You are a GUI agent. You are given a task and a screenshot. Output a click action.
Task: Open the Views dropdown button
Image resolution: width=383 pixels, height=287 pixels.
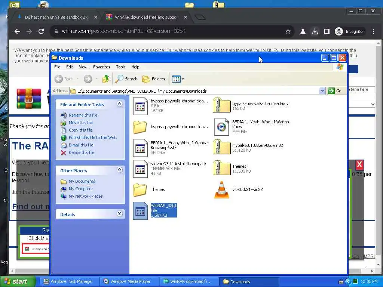coord(178,79)
